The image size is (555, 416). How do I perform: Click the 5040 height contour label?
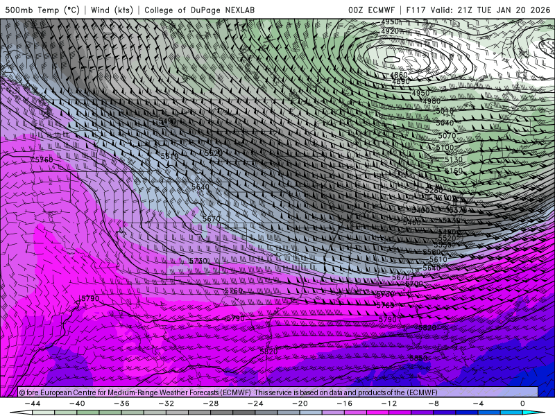click(x=445, y=123)
